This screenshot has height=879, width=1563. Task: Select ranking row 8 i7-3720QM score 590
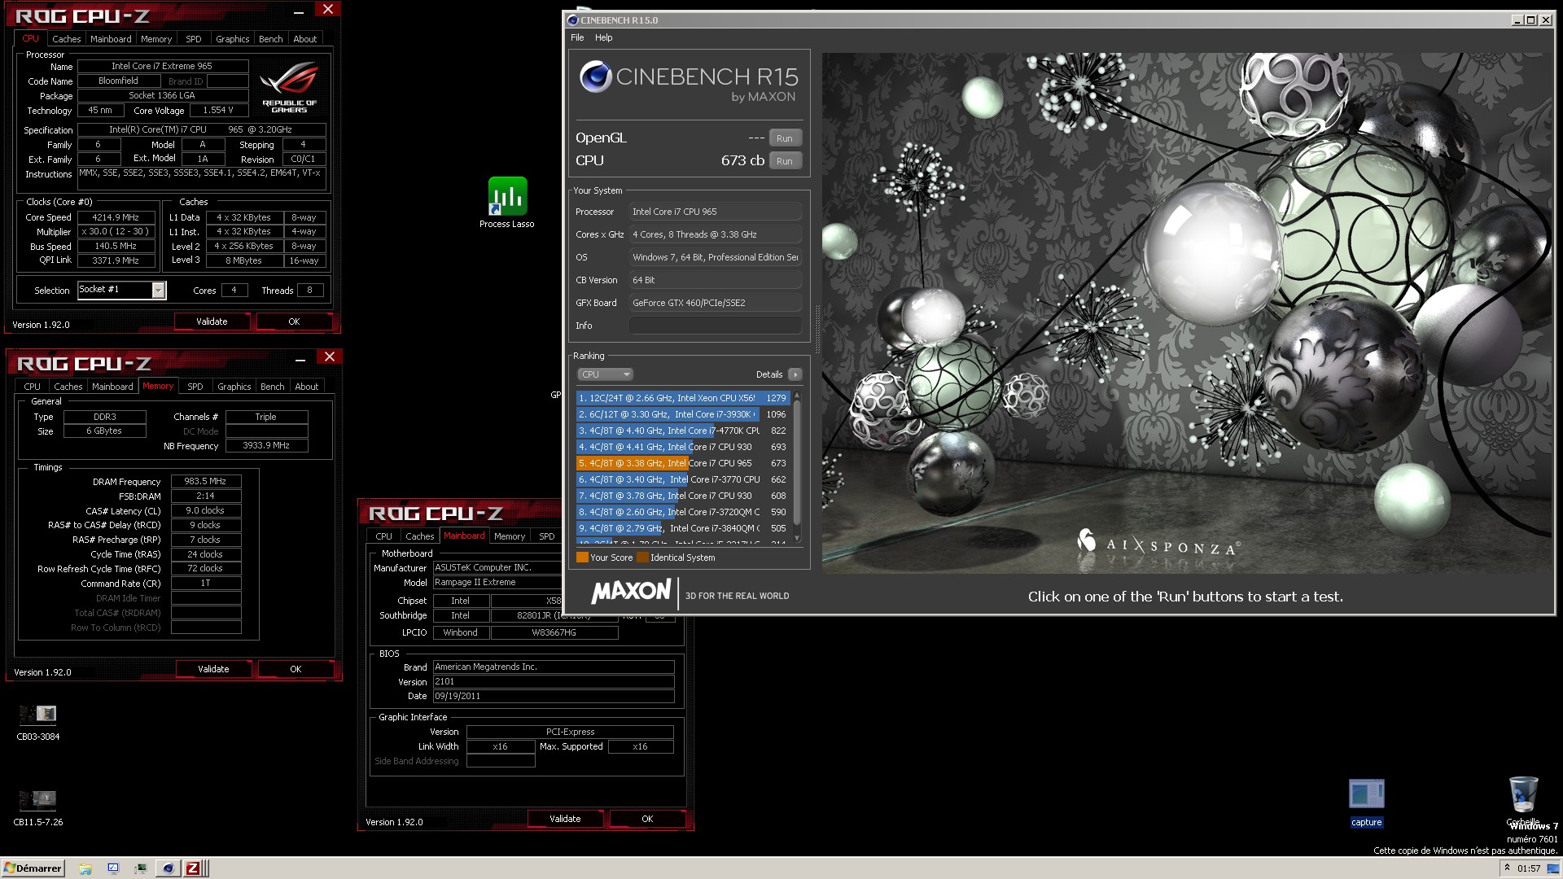pyautogui.click(x=682, y=512)
